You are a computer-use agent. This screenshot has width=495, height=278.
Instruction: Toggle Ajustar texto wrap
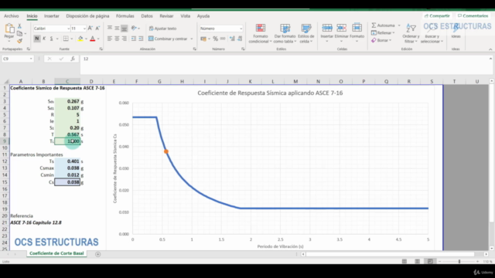162,29
